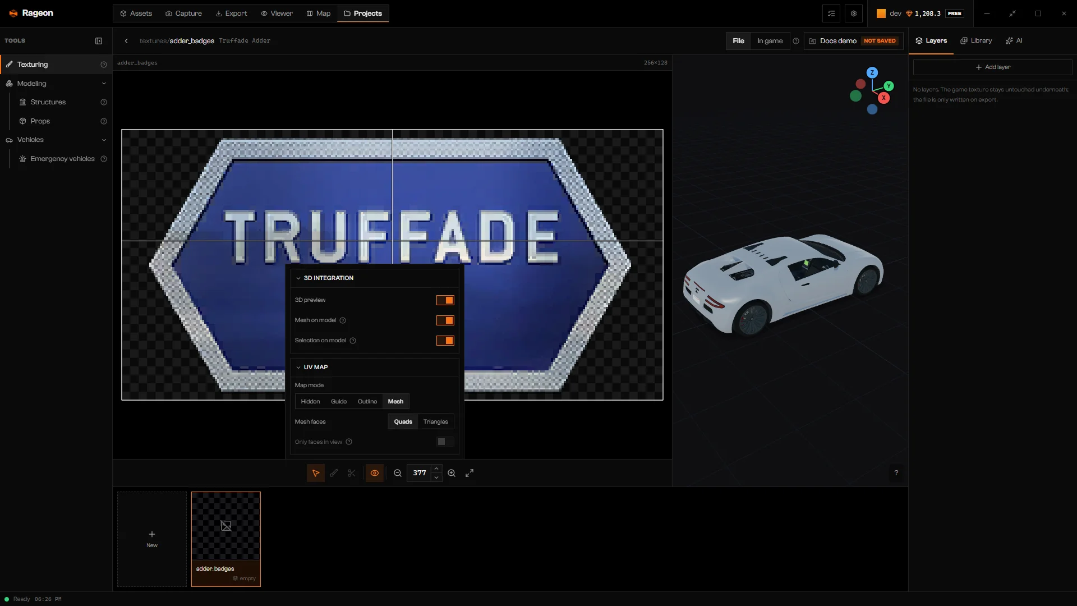Toggle the Selection on model switch
The height and width of the screenshot is (606, 1077).
point(445,341)
